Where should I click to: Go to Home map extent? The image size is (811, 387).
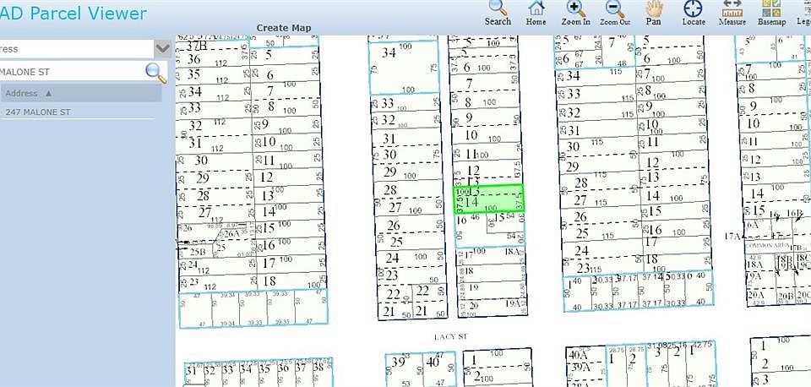536,13
